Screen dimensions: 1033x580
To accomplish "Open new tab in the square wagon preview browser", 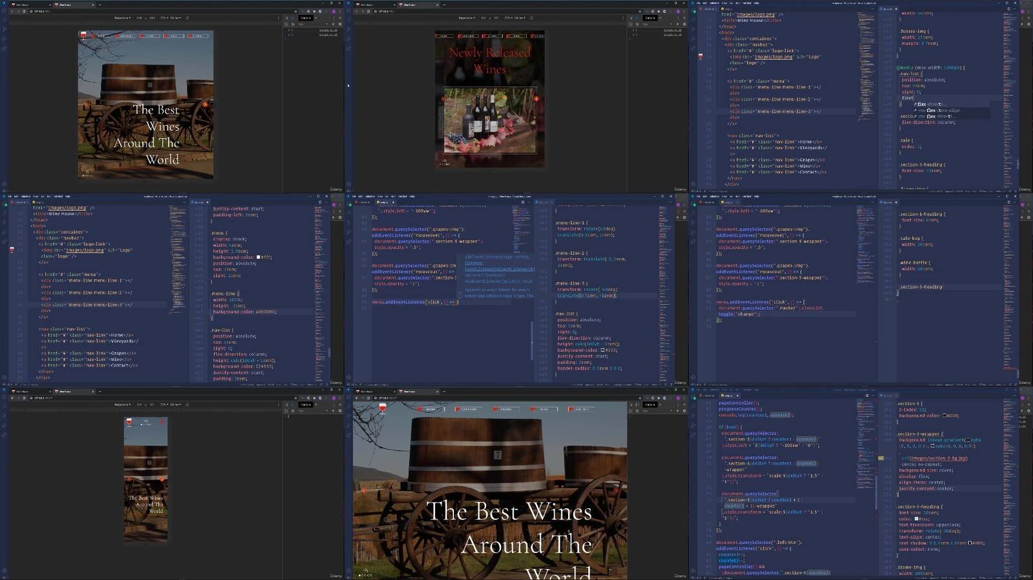I will 100,5.
